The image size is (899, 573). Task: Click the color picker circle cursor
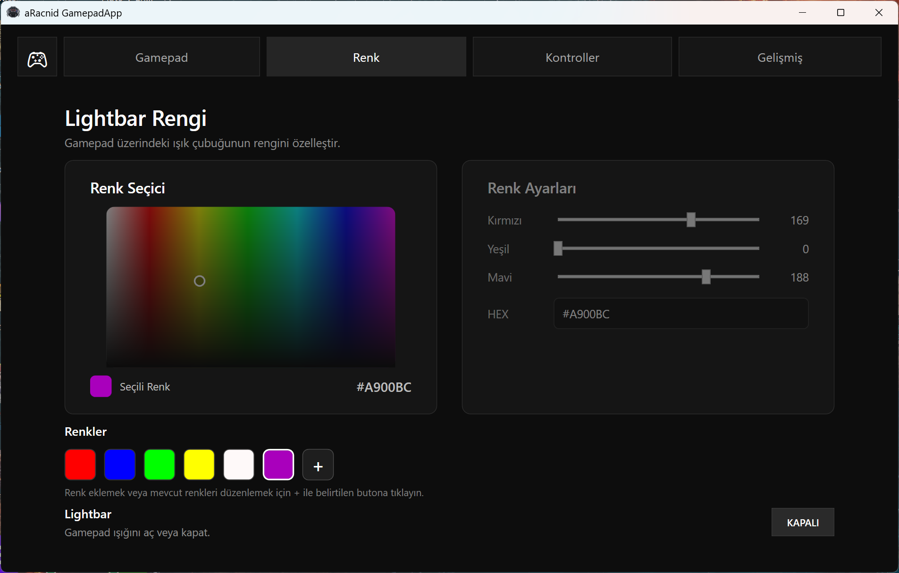pos(200,281)
